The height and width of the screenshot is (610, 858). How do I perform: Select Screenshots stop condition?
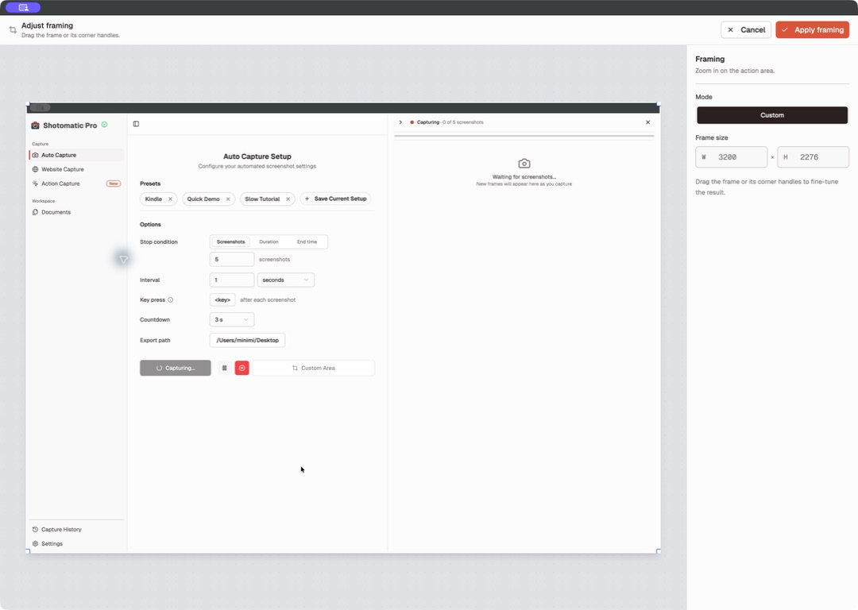(x=231, y=241)
